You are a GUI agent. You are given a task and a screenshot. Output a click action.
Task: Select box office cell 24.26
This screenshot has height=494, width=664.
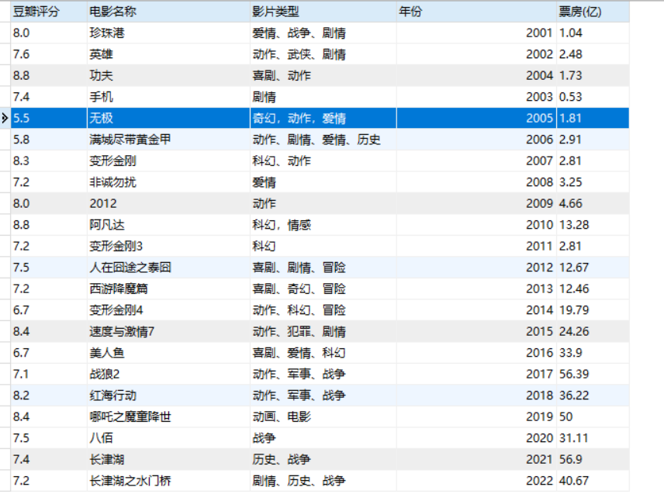click(x=593, y=331)
